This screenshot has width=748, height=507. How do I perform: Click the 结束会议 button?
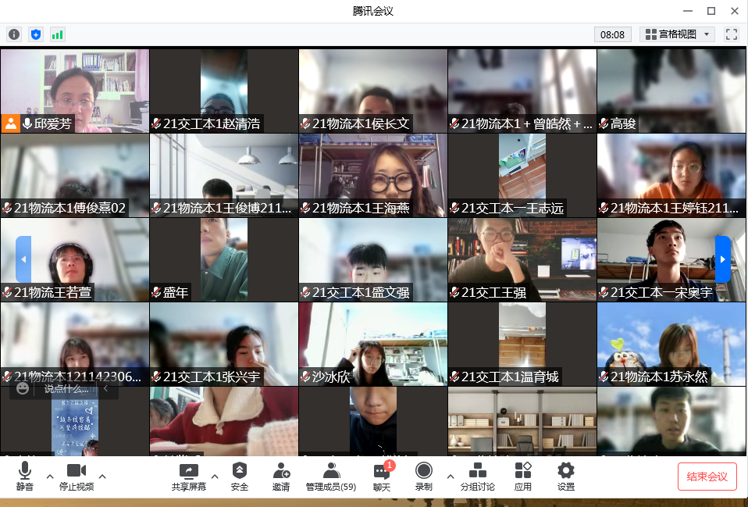pos(707,477)
